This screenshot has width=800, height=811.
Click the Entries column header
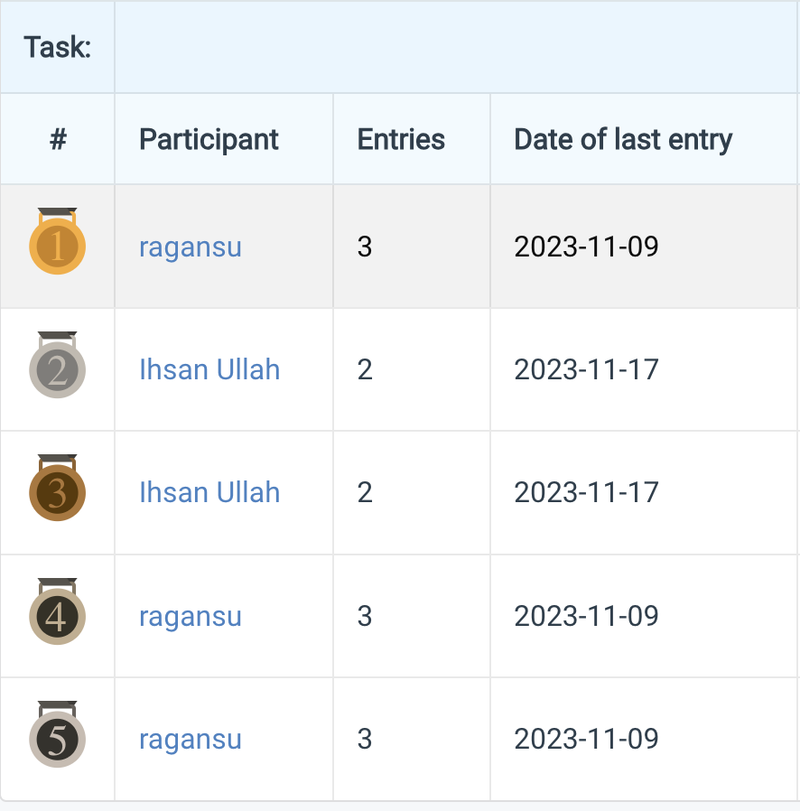tap(400, 139)
